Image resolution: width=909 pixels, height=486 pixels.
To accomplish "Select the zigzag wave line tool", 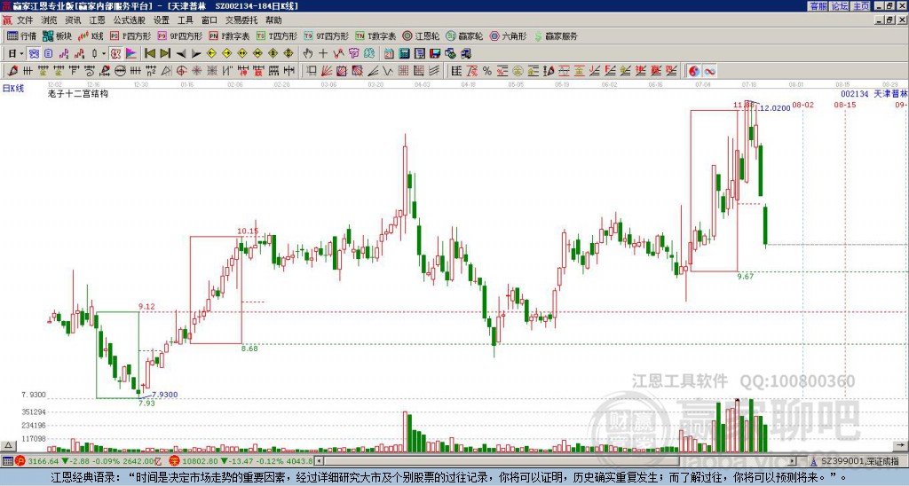I will 387,71.
